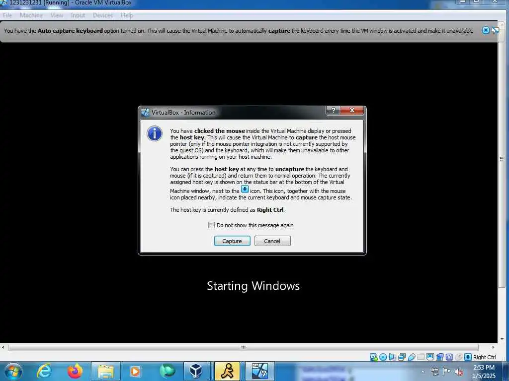Click the horizontal scrollbar left arrow
509x381 pixels.
[x=3, y=347]
